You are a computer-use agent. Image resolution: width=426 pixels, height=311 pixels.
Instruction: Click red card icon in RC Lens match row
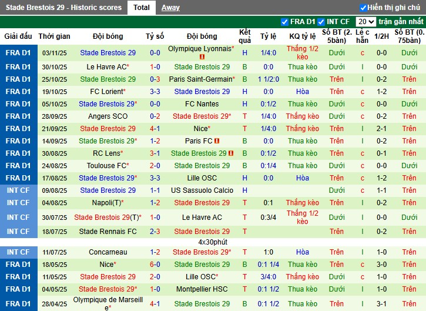click(231, 153)
